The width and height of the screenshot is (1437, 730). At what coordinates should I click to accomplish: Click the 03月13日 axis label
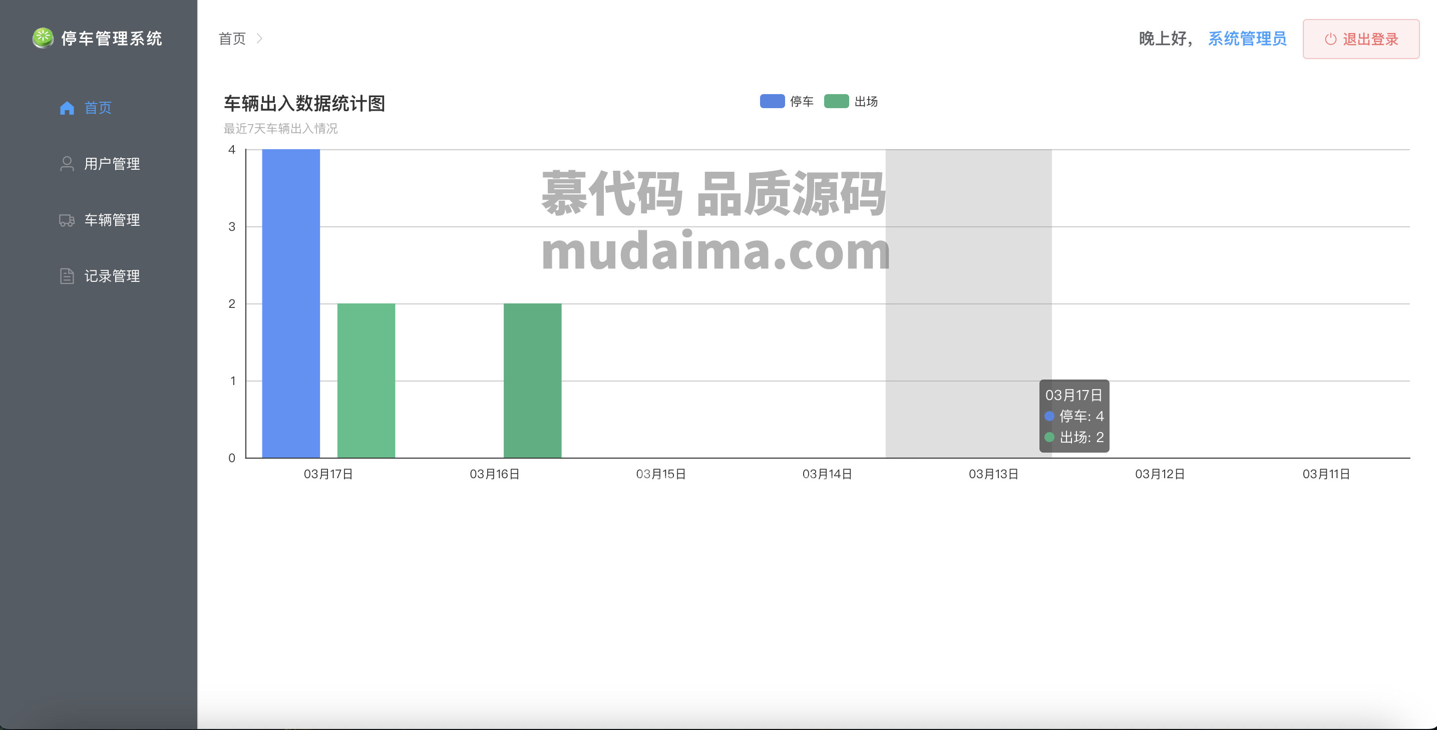point(993,474)
